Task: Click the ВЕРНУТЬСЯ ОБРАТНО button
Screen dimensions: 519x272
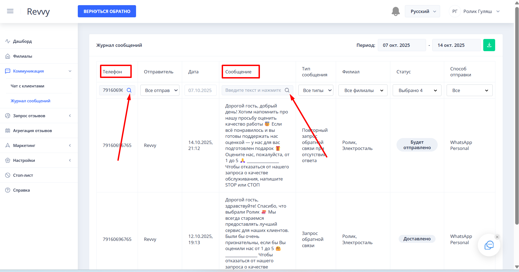Action: click(107, 11)
